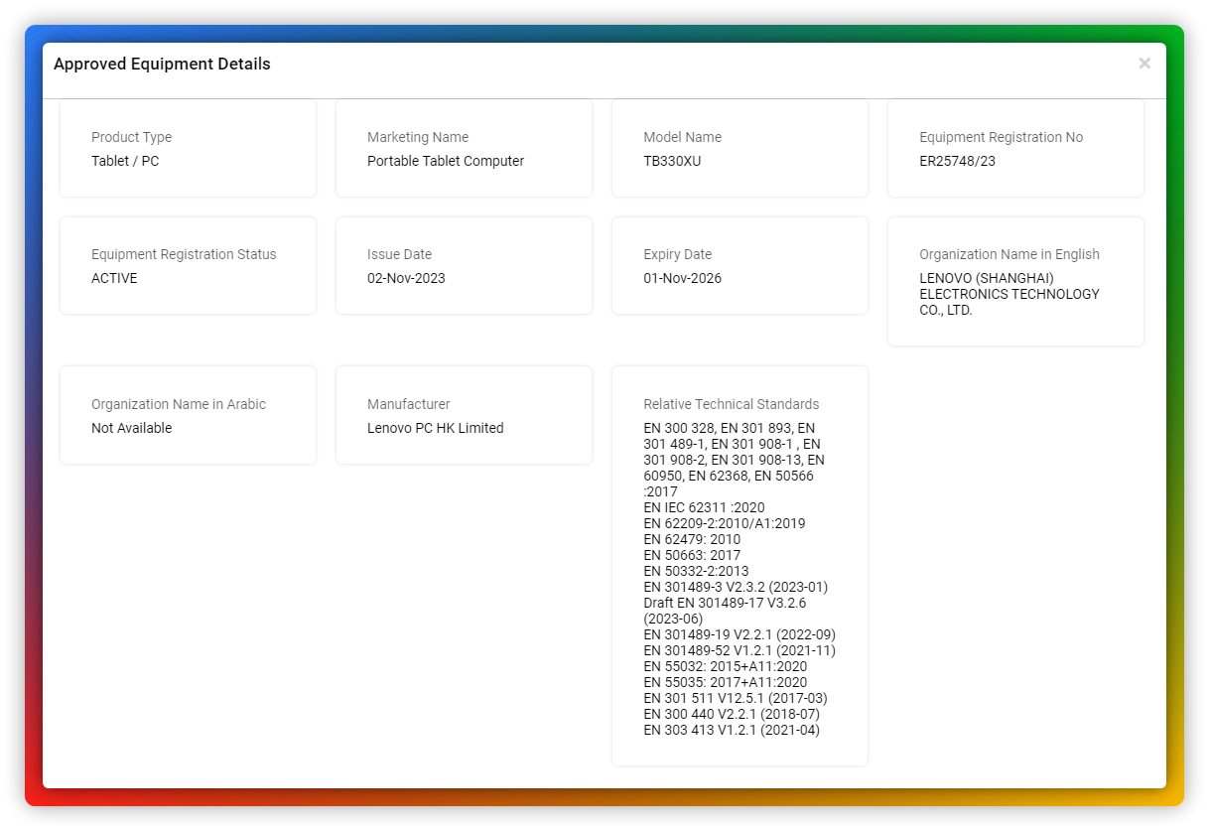Select 'EN 300 440 V2.2.1 (2018-07)' line
This screenshot has width=1209, height=831.
732,714
